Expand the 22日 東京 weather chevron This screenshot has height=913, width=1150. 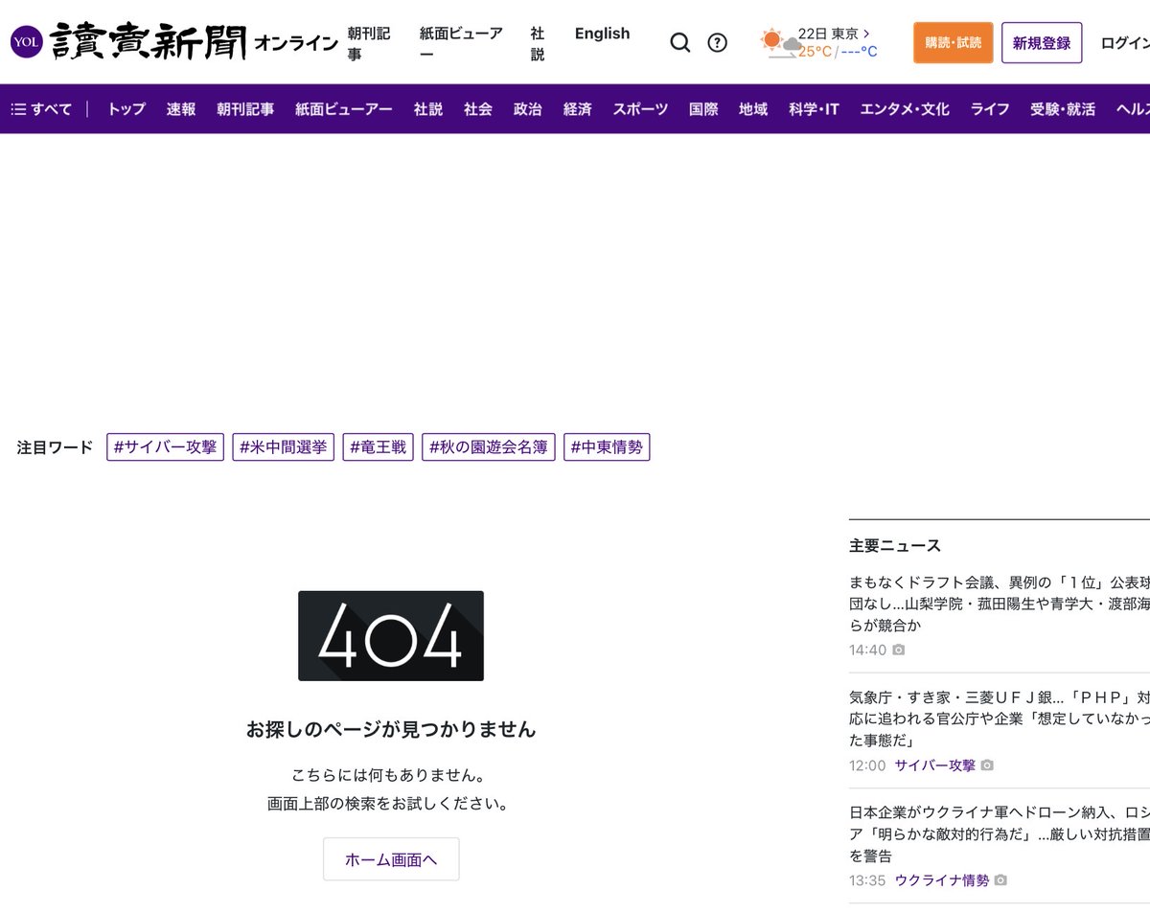[866, 34]
